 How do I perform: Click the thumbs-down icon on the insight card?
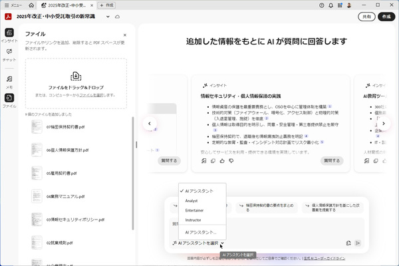(x=231, y=160)
